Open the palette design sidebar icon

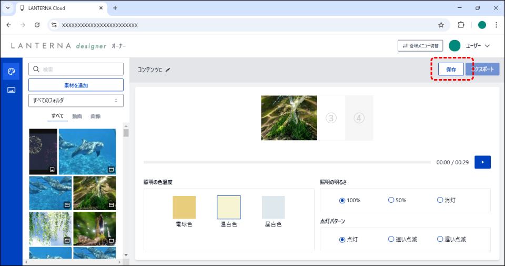pos(11,71)
